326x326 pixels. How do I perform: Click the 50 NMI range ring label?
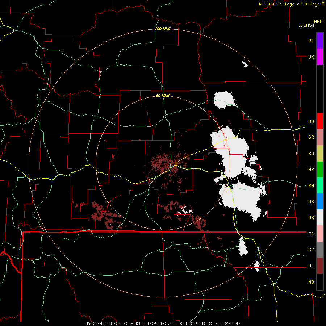pos(163,96)
